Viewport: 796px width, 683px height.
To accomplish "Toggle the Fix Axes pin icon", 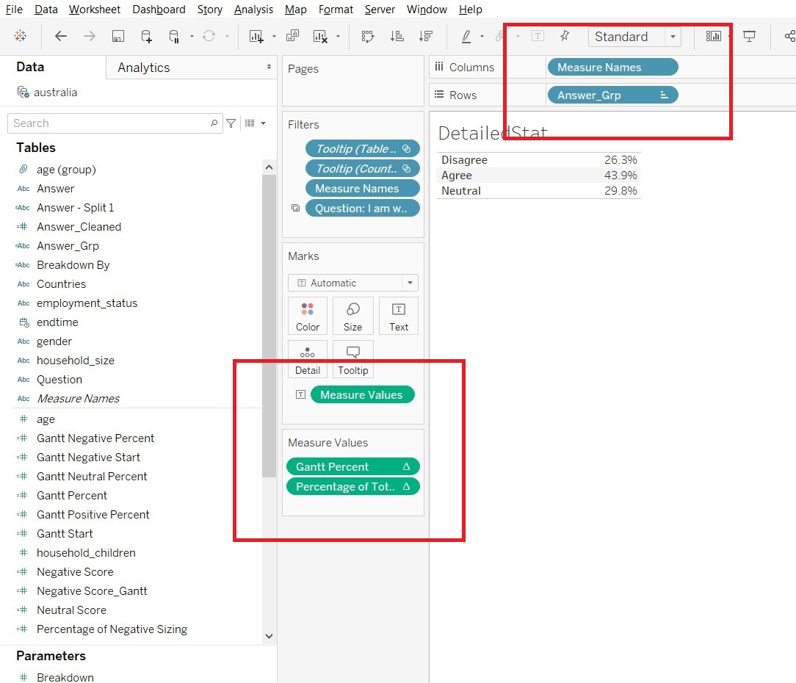I will point(564,36).
